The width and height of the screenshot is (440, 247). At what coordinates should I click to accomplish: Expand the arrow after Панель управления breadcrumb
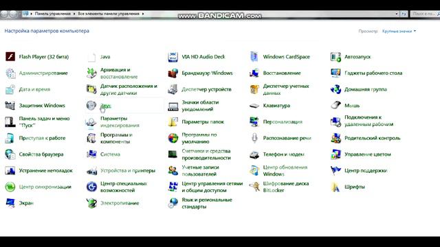tap(74, 14)
